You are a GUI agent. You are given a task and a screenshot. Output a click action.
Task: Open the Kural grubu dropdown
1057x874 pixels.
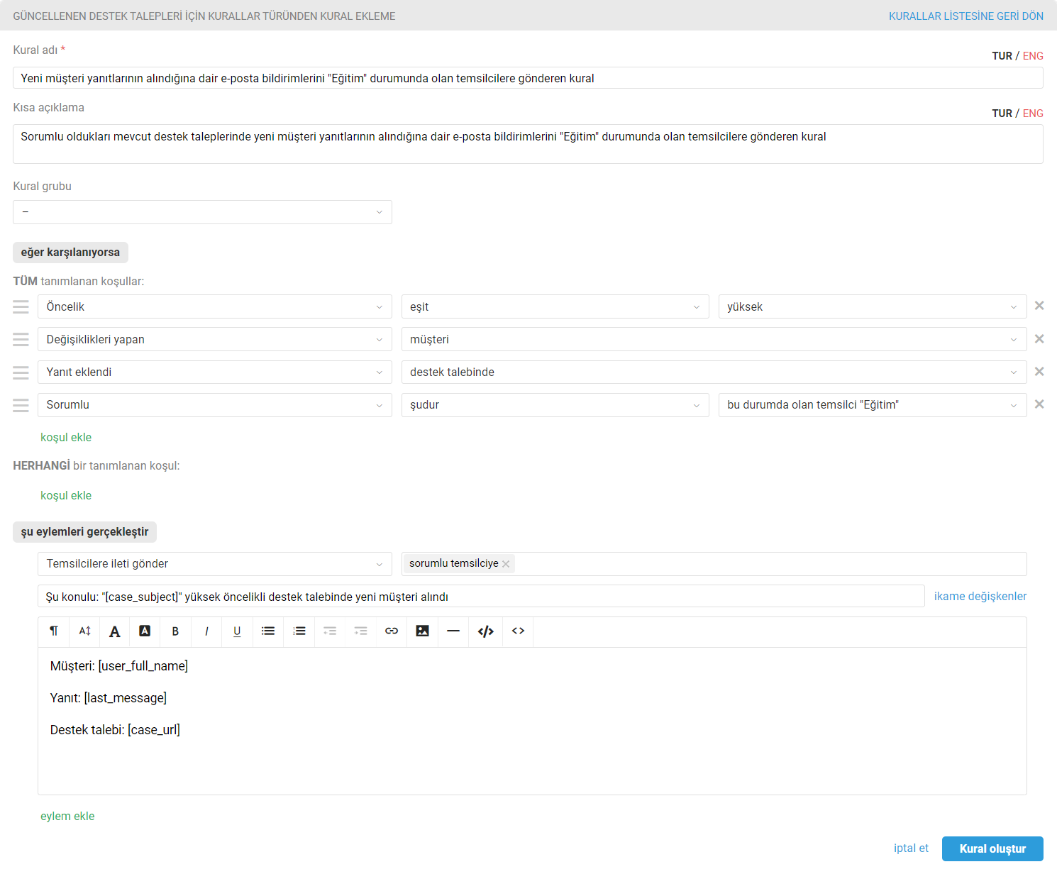202,212
